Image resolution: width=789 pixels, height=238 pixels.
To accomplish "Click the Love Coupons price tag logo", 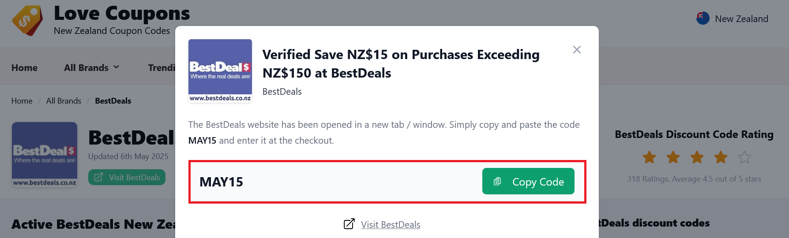I will point(28,20).
